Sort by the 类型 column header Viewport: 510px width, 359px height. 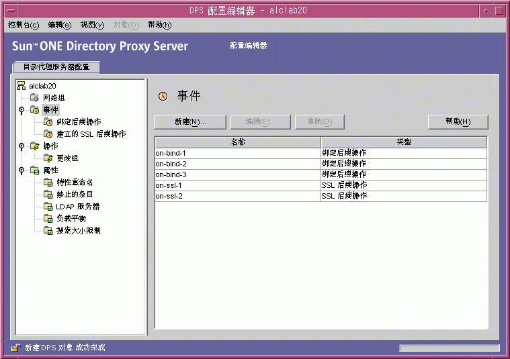403,142
